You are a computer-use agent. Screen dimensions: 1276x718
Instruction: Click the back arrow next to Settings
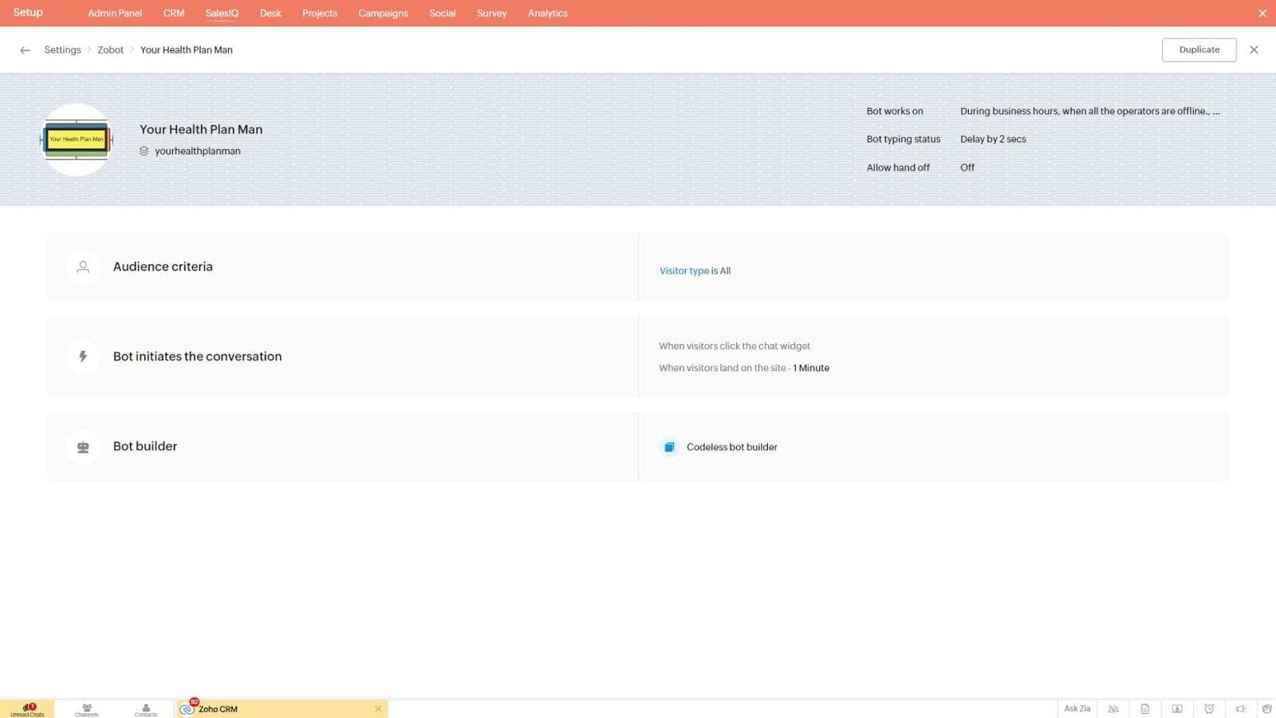(x=25, y=50)
